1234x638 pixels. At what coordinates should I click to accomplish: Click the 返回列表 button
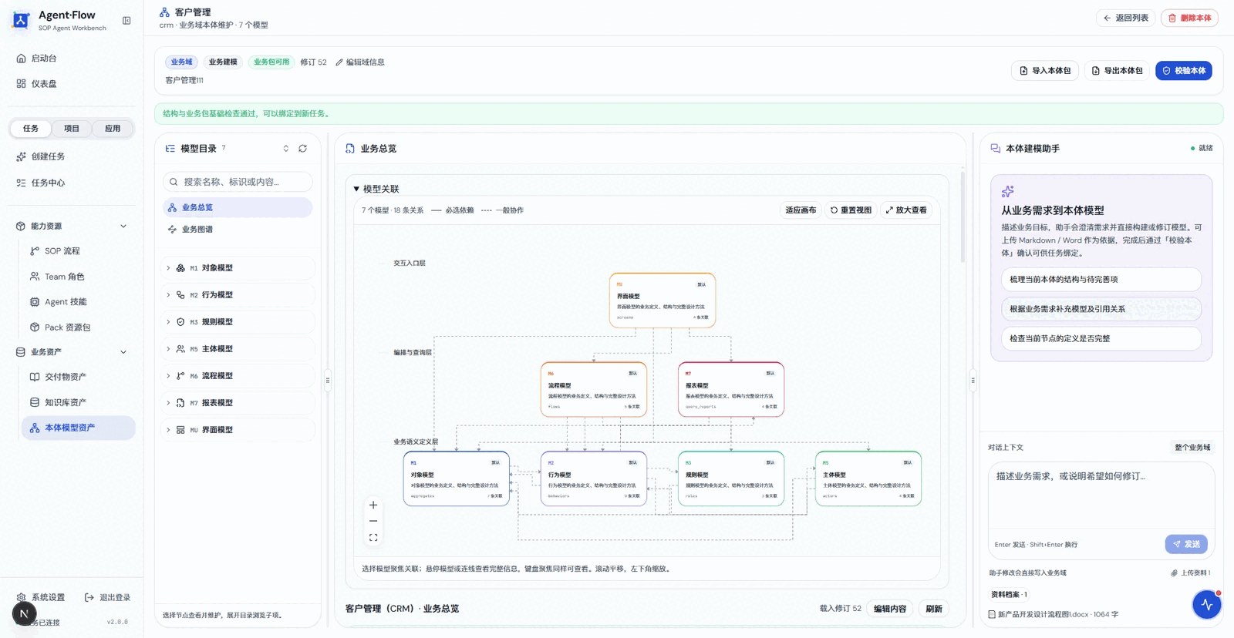click(1125, 18)
